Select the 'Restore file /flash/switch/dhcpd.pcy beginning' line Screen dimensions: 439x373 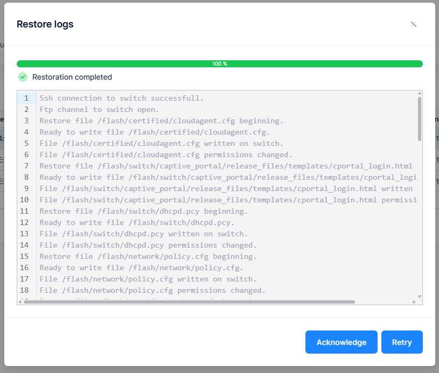(143, 212)
